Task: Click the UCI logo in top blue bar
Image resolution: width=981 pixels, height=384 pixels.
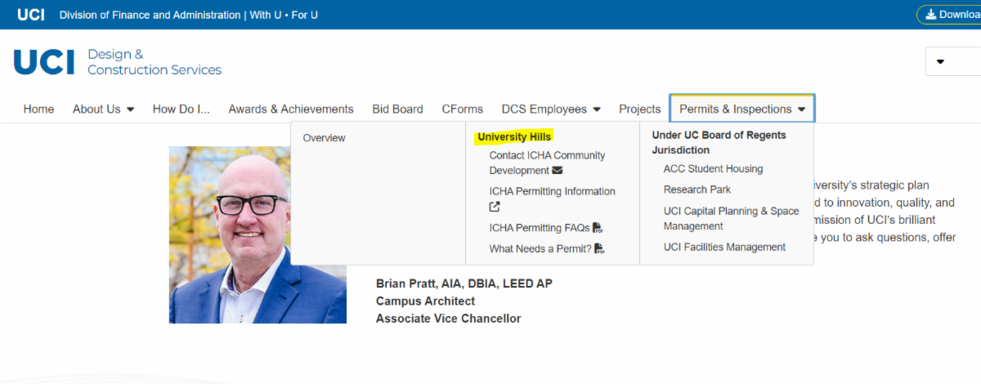Action: [x=30, y=15]
